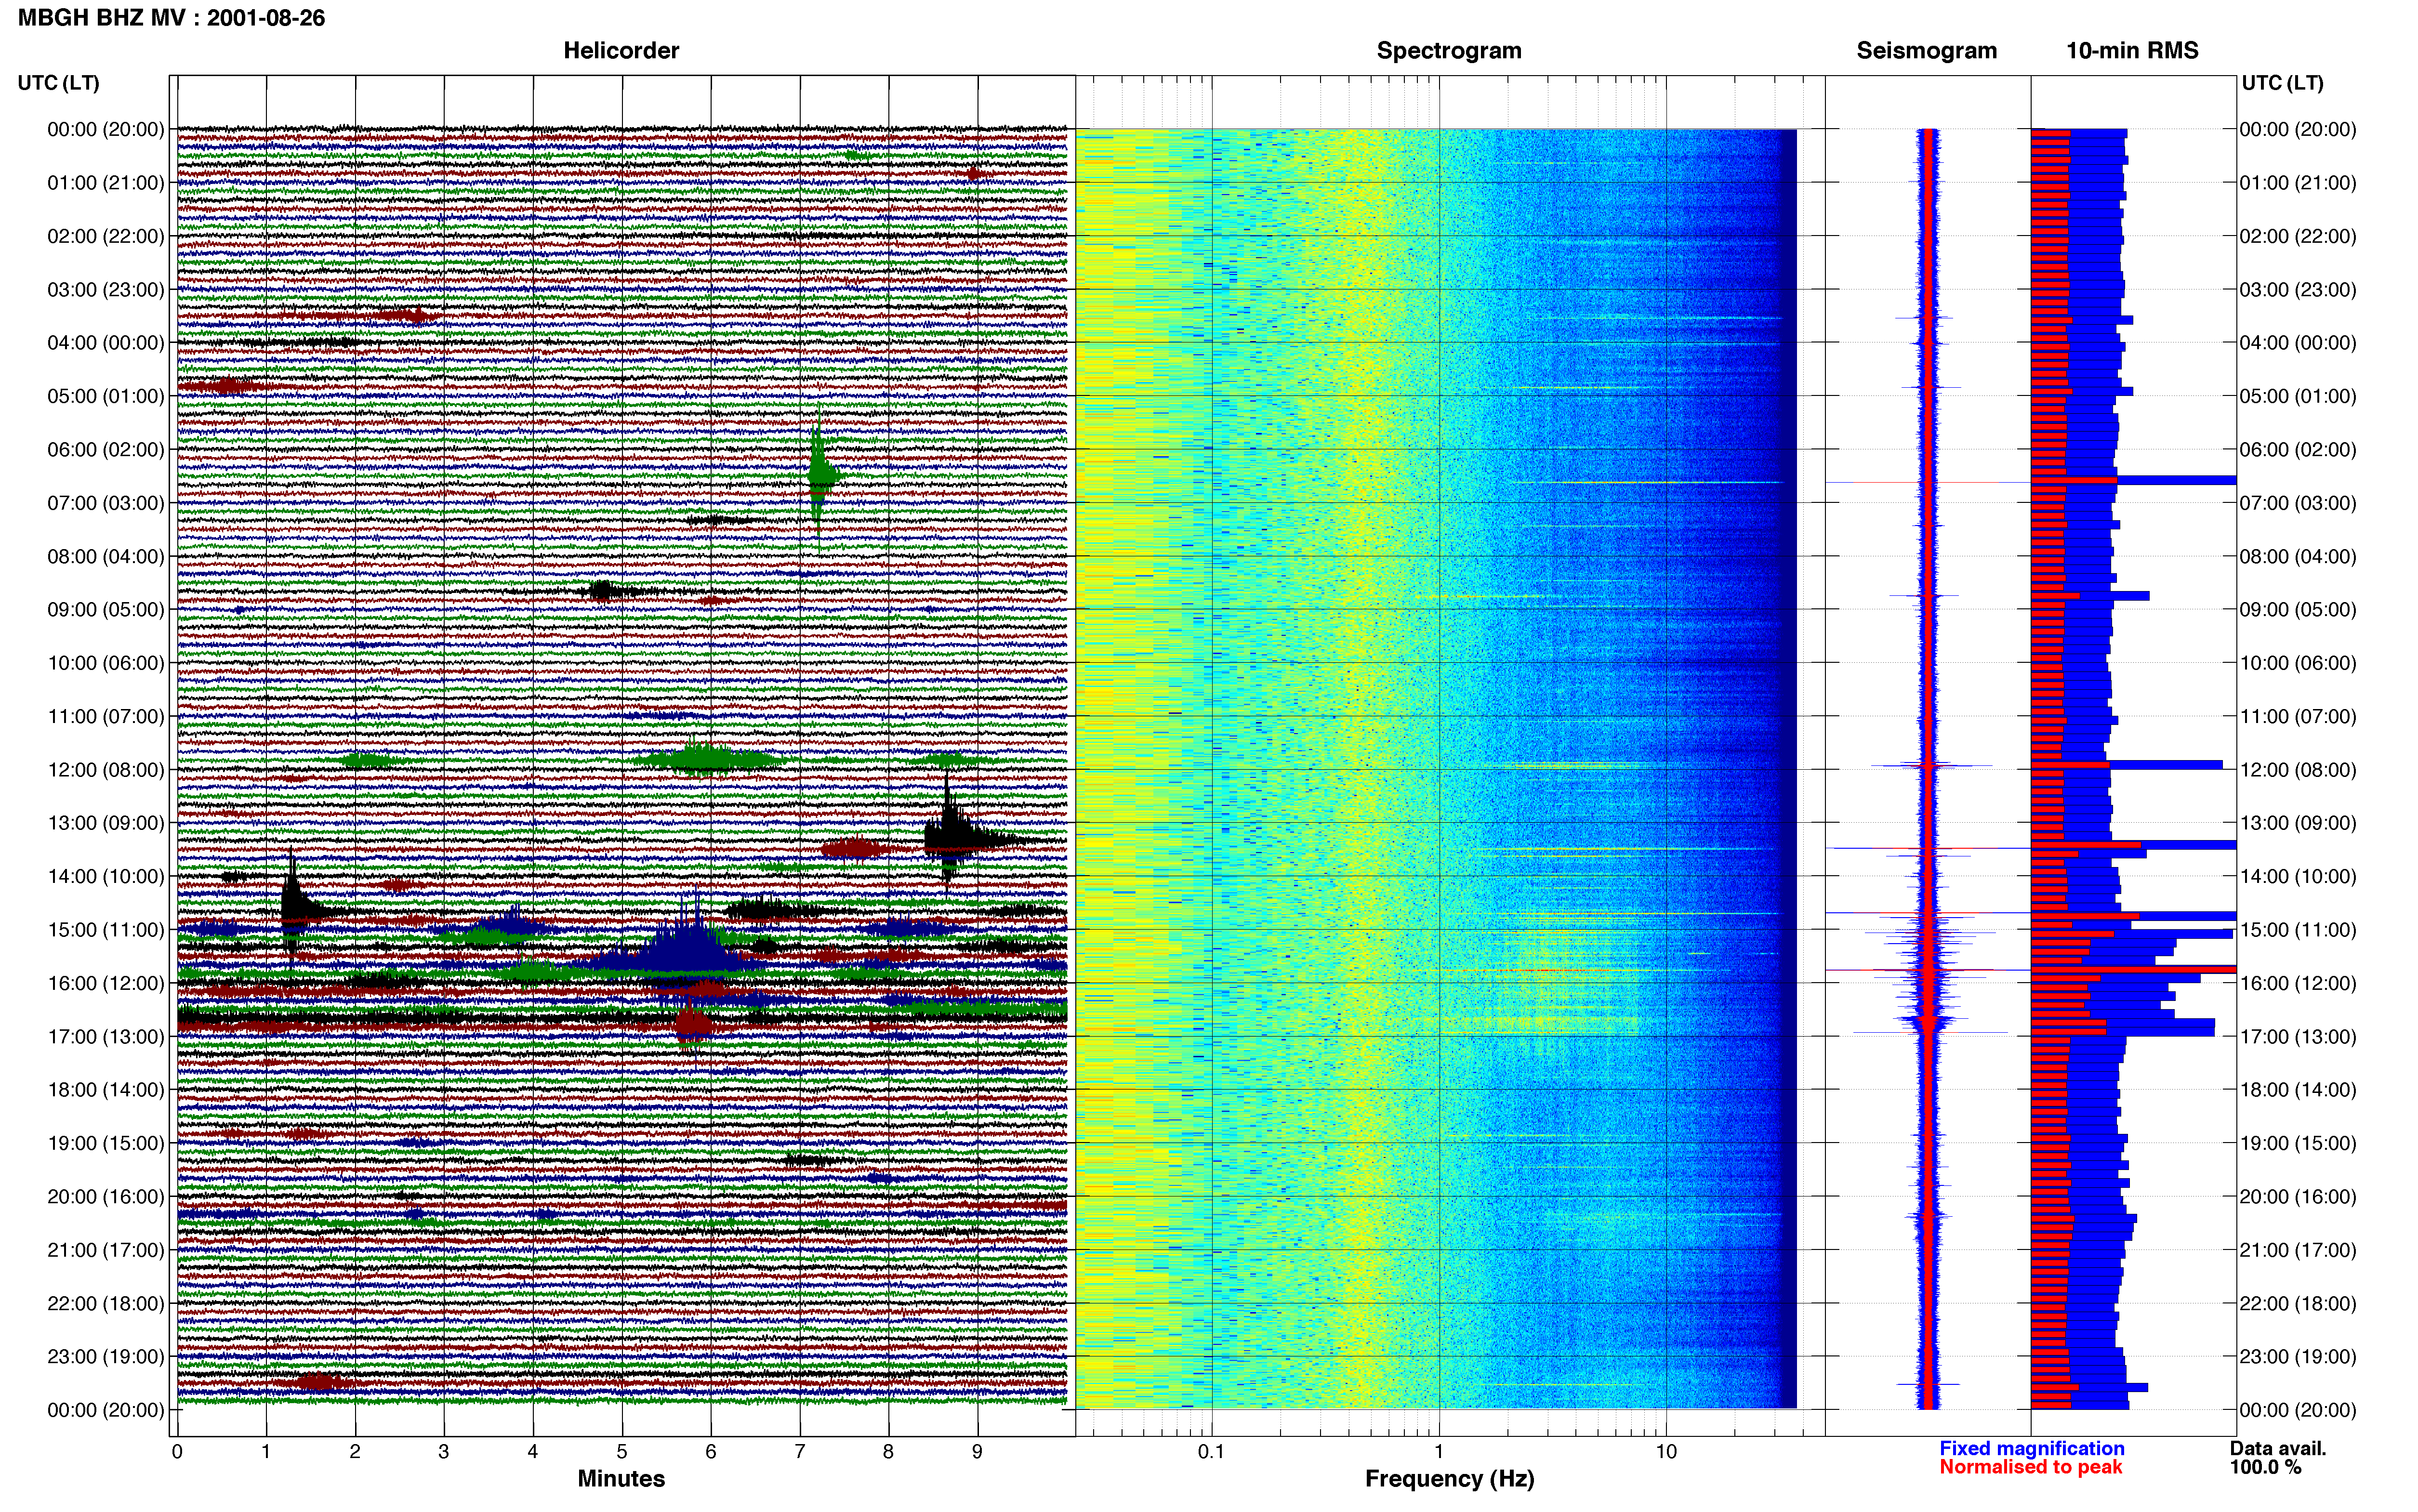This screenshot has width=2418, height=1512.
Task: Click the Helicorder panel heading
Action: [621, 51]
